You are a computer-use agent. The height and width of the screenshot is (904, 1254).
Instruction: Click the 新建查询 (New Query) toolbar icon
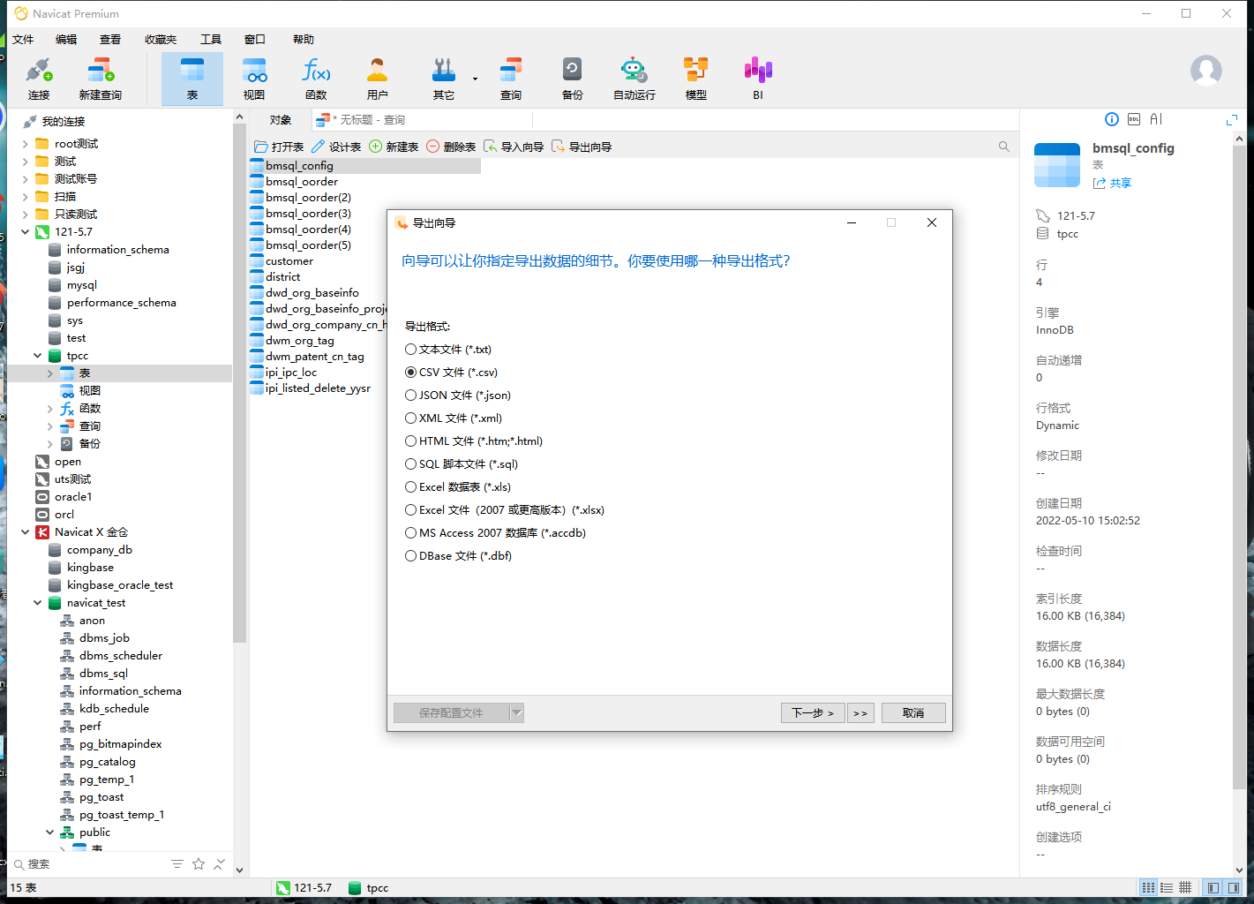pos(100,79)
